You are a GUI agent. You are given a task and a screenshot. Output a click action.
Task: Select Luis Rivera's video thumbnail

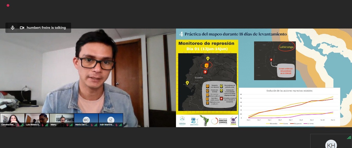coord(37,120)
